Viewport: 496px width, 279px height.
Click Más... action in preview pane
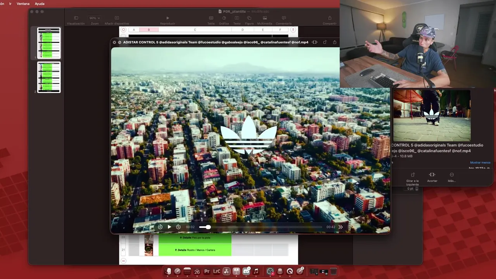point(451,177)
